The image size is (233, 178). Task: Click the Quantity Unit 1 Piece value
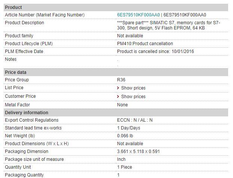[x=125, y=167]
